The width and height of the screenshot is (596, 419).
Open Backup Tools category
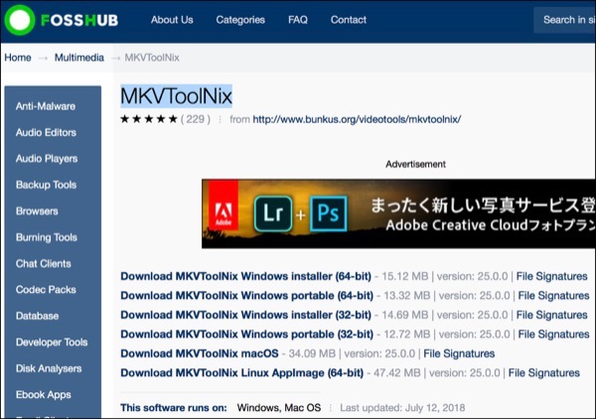point(47,185)
